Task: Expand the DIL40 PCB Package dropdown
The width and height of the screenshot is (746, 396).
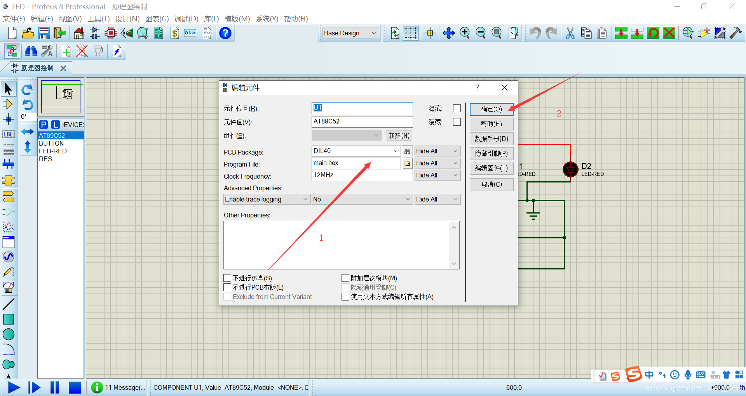Action: tap(395, 151)
